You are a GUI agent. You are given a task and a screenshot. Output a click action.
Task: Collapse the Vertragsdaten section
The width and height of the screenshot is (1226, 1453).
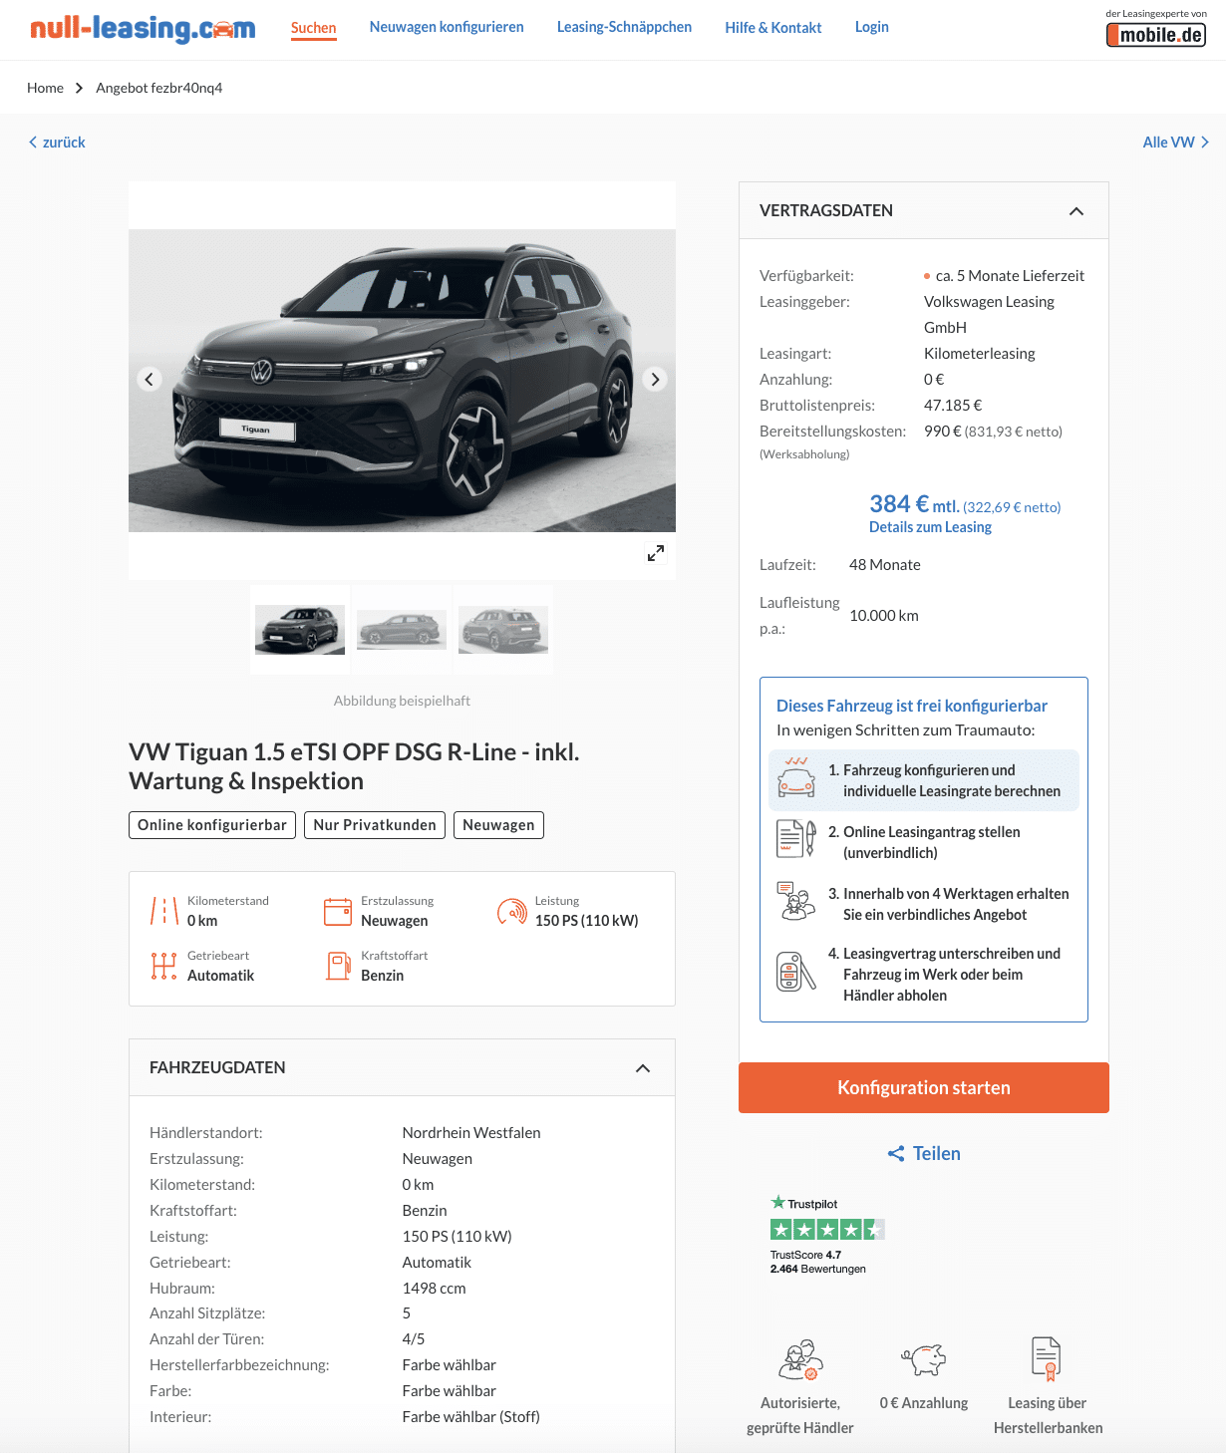point(1076,211)
